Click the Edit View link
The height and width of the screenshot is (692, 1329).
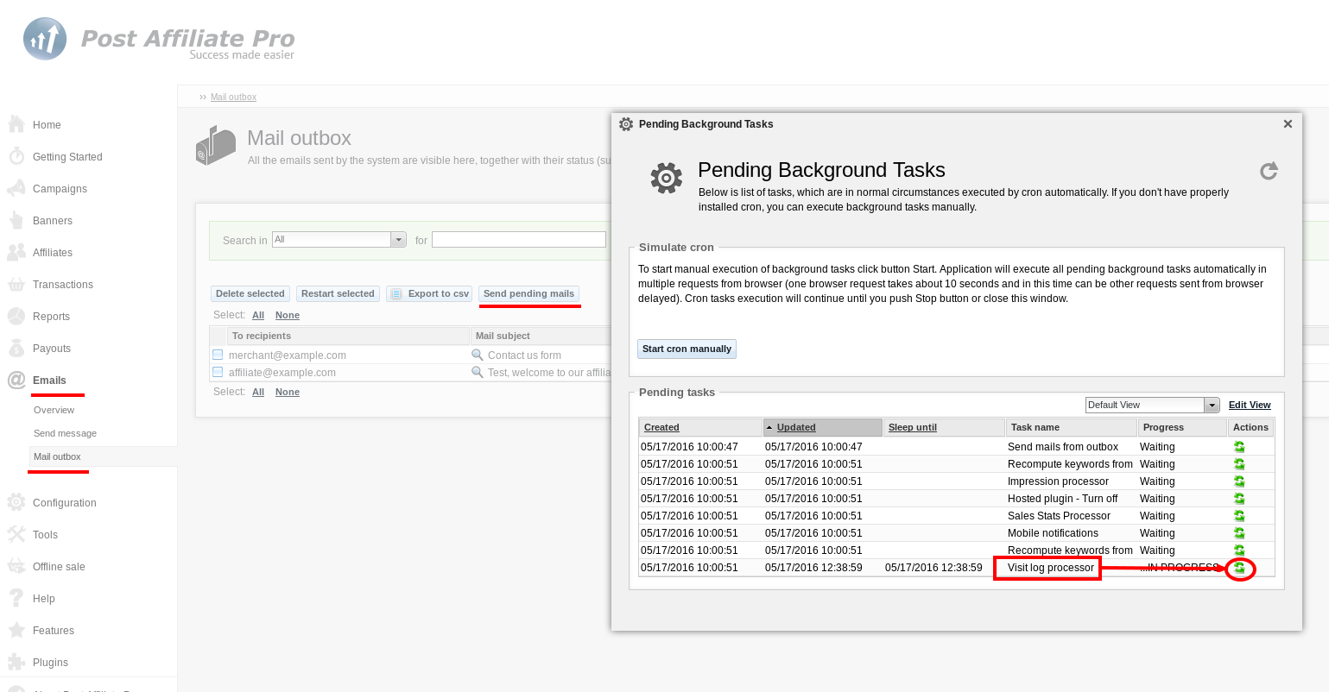pyautogui.click(x=1250, y=405)
